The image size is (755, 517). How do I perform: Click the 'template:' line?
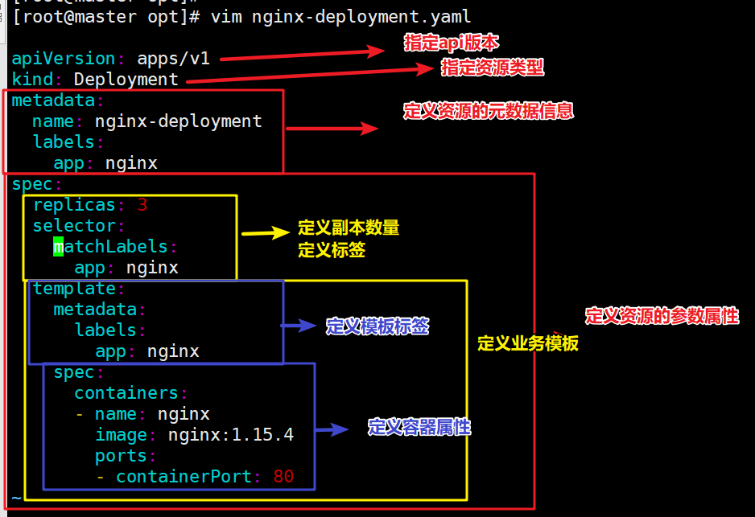pos(79,289)
